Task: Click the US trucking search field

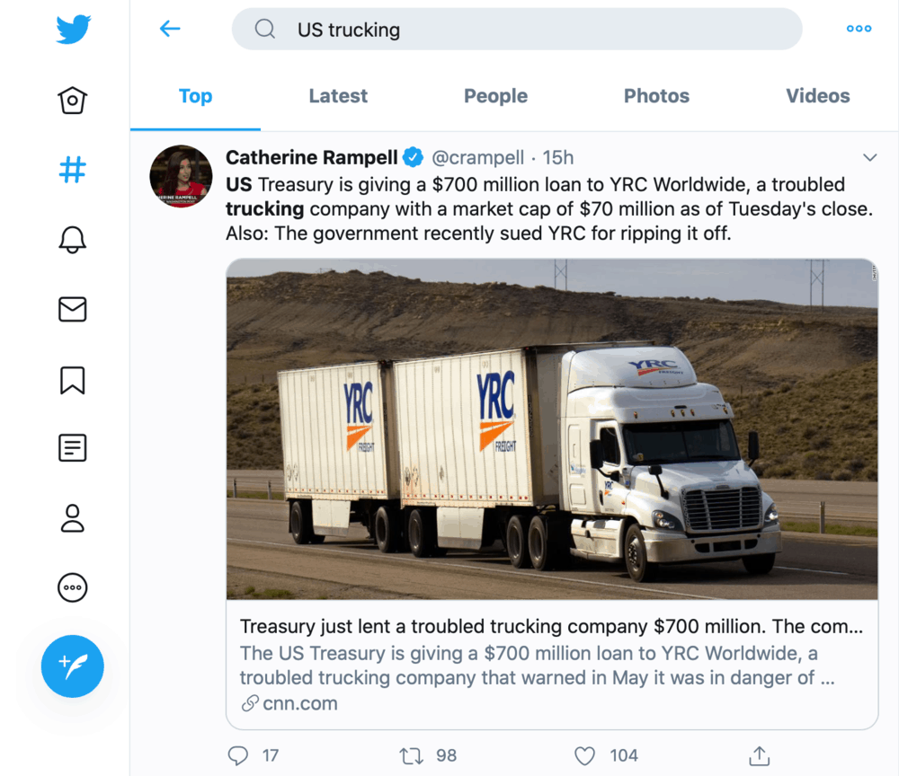Action: [x=517, y=29]
